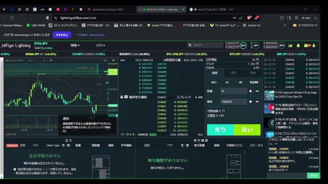Open the chart timeframe dropdown
Image resolution: width=328 pixels, height=184 pixels.
coord(31,60)
